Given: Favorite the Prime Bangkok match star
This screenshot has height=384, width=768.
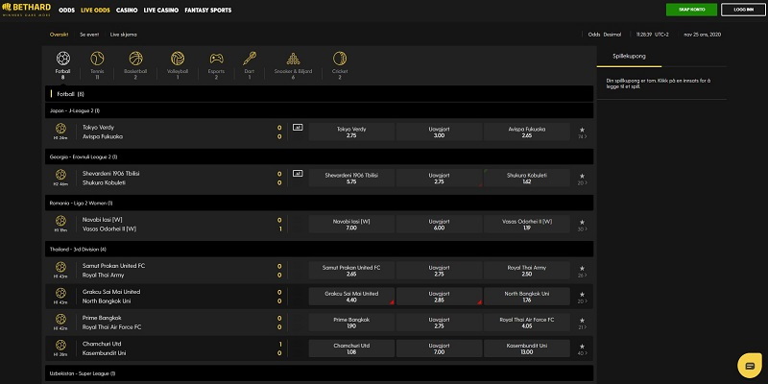Looking at the screenshot, I should pyautogui.click(x=582, y=321).
